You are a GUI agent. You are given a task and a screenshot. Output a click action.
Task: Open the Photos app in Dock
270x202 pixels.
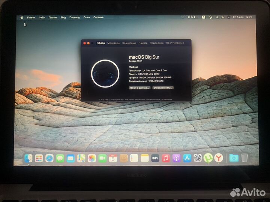pyautogui.click(x=92, y=158)
